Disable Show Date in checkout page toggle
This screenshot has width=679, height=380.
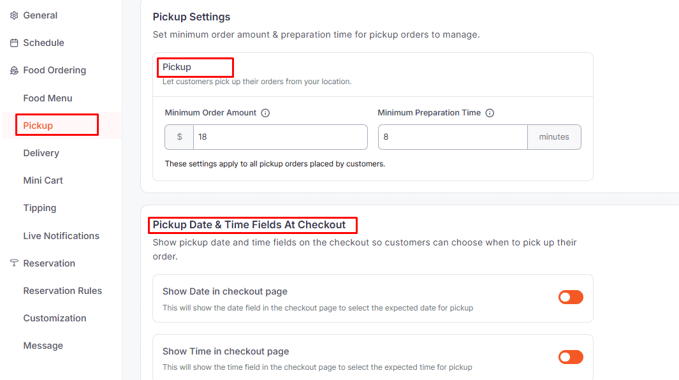(571, 297)
